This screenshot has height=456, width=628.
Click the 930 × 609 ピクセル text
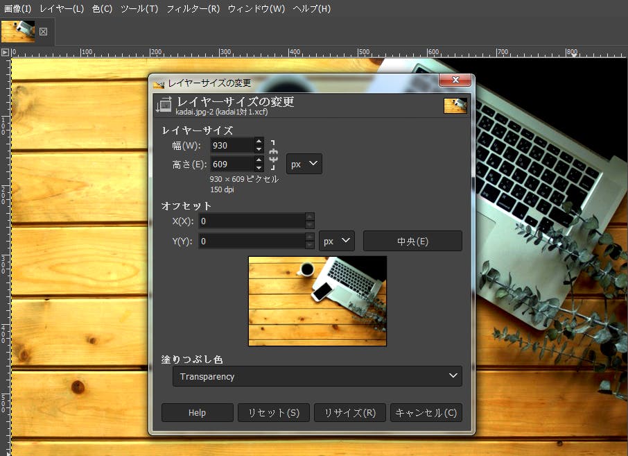point(244,179)
